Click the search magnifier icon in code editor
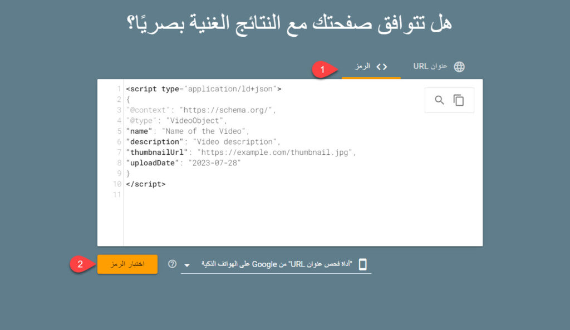Image resolution: width=570 pixels, height=330 pixels. [x=440, y=100]
